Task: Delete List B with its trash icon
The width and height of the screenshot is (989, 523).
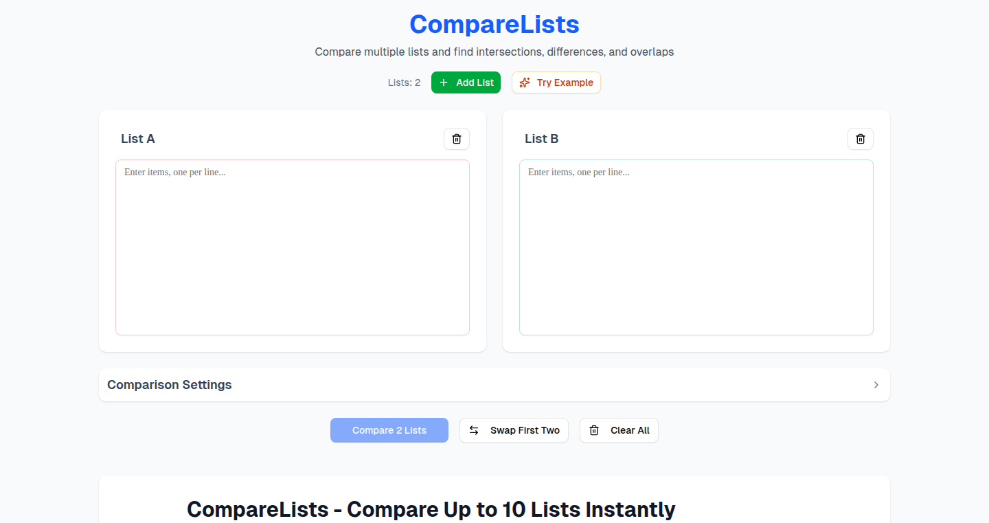Action: click(861, 139)
